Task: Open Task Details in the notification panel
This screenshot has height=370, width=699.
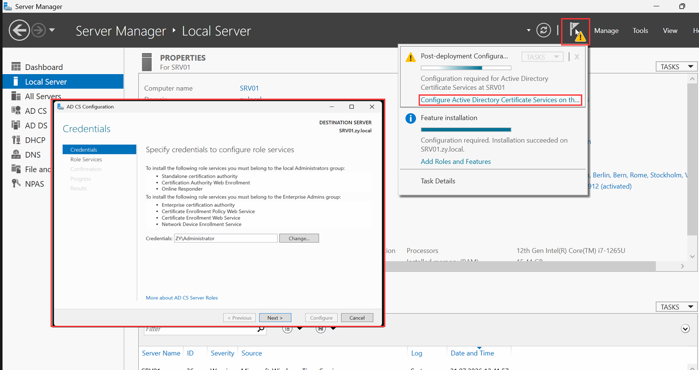Action: coord(438,181)
